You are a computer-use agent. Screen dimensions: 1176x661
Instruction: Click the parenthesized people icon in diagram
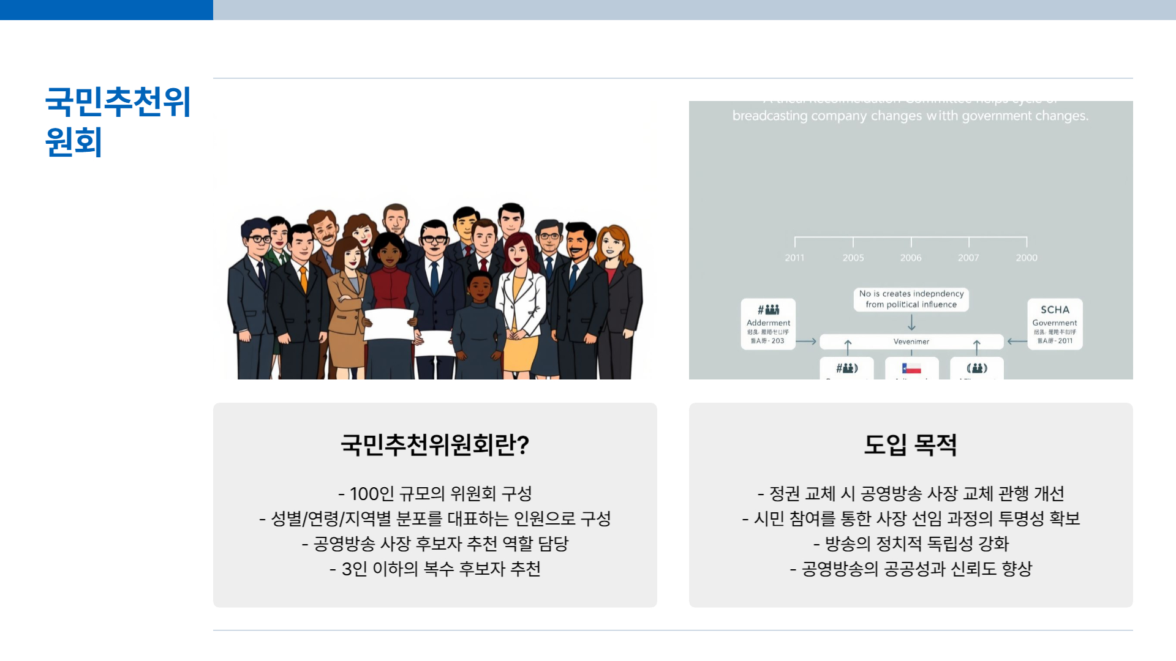tap(977, 368)
